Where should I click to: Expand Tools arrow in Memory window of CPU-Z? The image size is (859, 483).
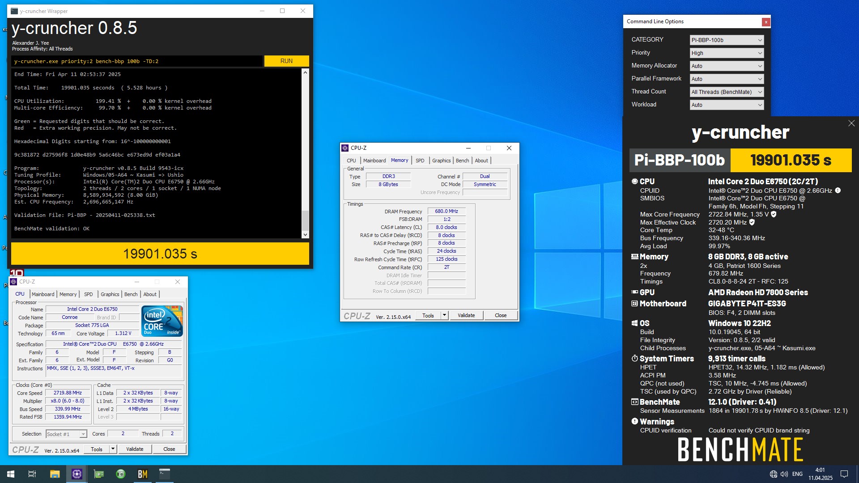pyautogui.click(x=444, y=315)
